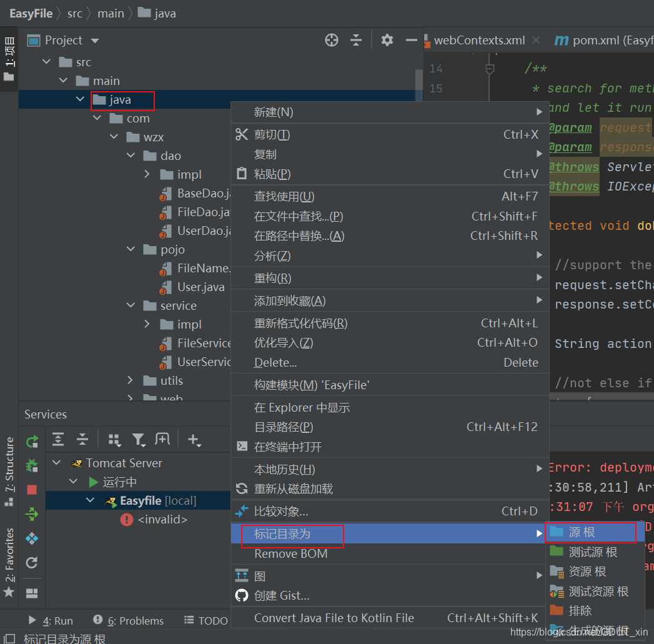Switch to pom.xml editor tab
Screen dimensions: 654x644
pyautogui.click(x=603, y=40)
